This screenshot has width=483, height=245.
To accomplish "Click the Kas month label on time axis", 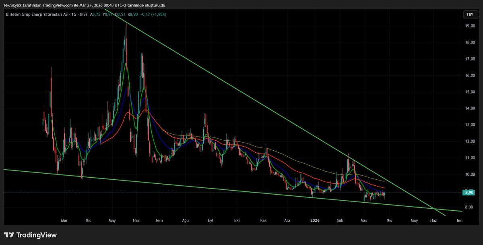I will click(264, 220).
